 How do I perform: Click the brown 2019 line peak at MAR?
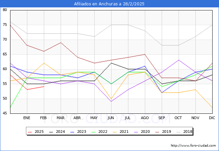61,43
